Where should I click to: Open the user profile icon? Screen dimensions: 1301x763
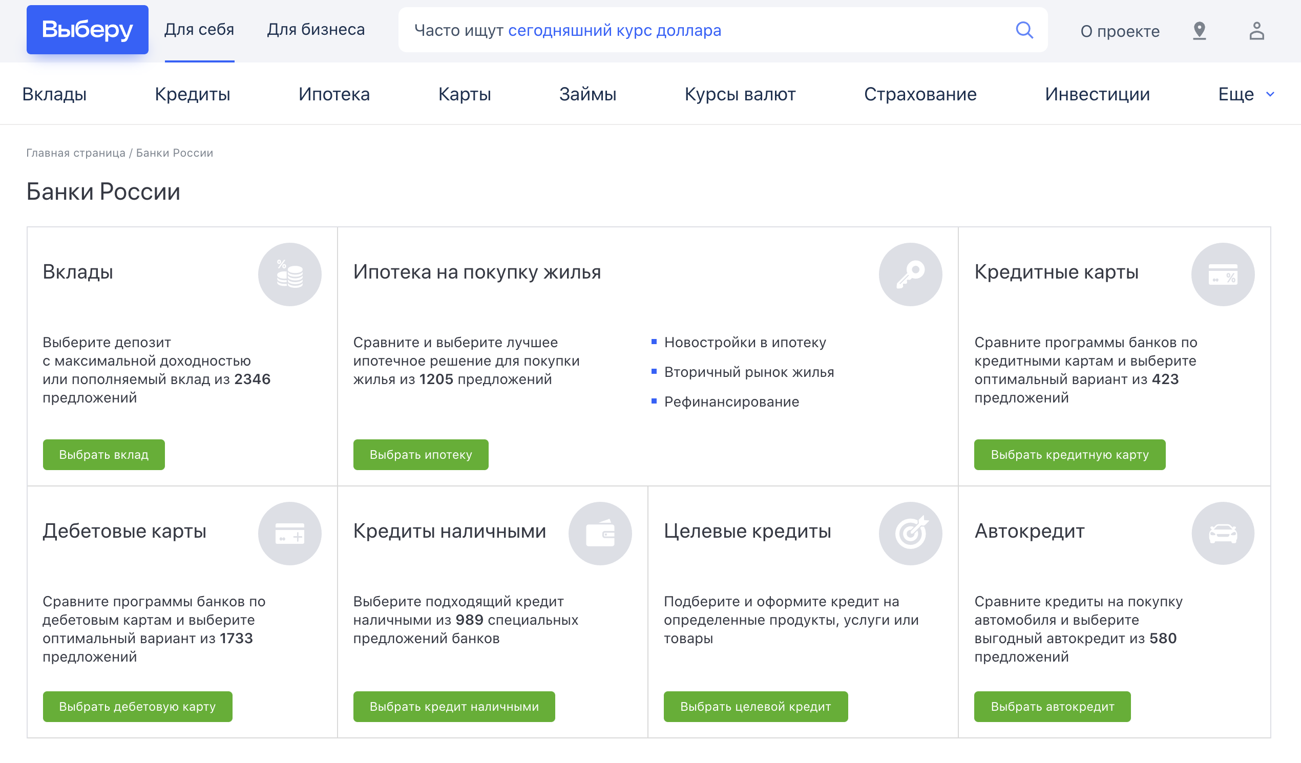[x=1256, y=31]
